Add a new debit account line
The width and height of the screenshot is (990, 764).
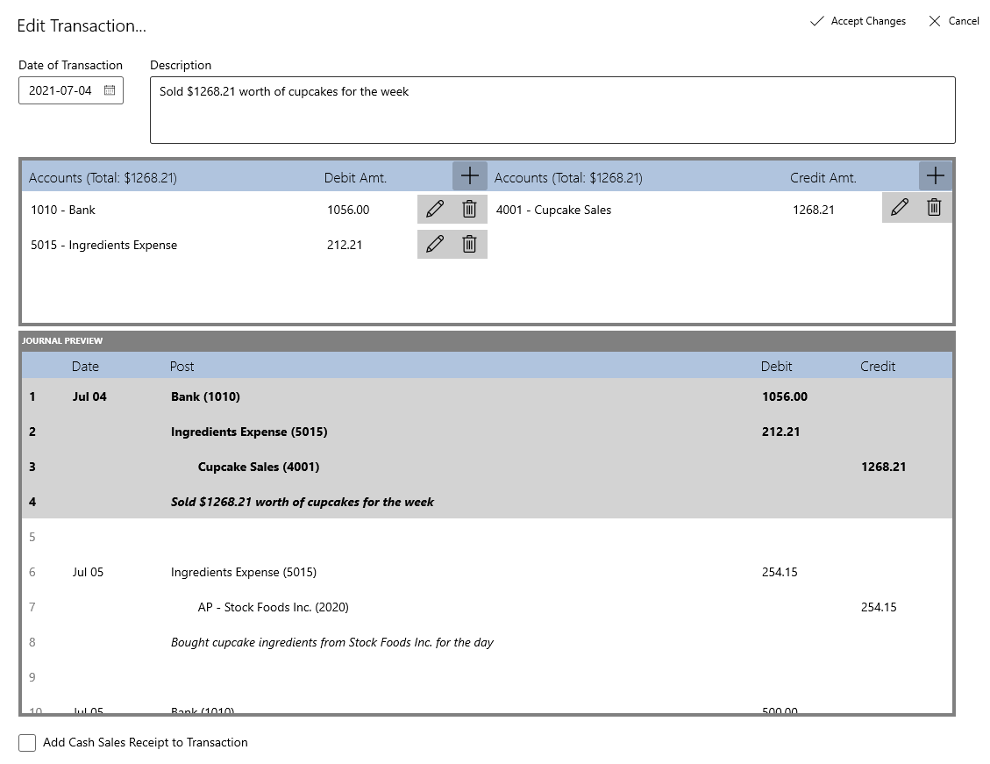coord(469,176)
